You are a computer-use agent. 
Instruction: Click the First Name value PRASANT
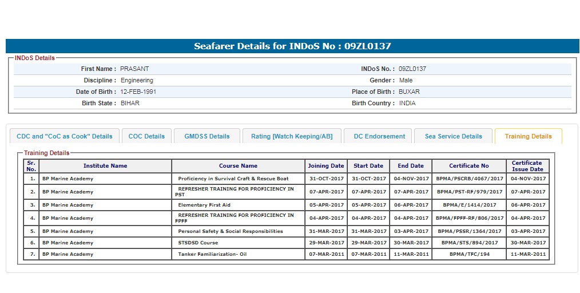[x=134, y=69]
